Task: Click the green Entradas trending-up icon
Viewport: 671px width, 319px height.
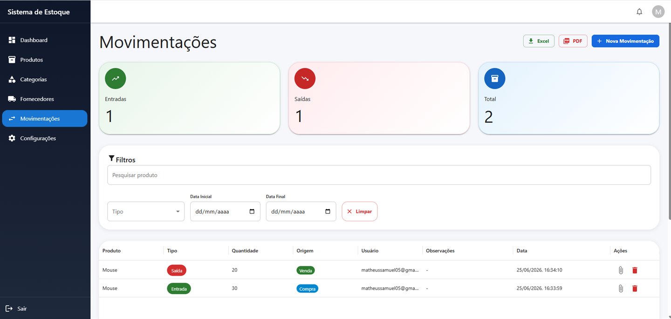Action: coord(116,79)
